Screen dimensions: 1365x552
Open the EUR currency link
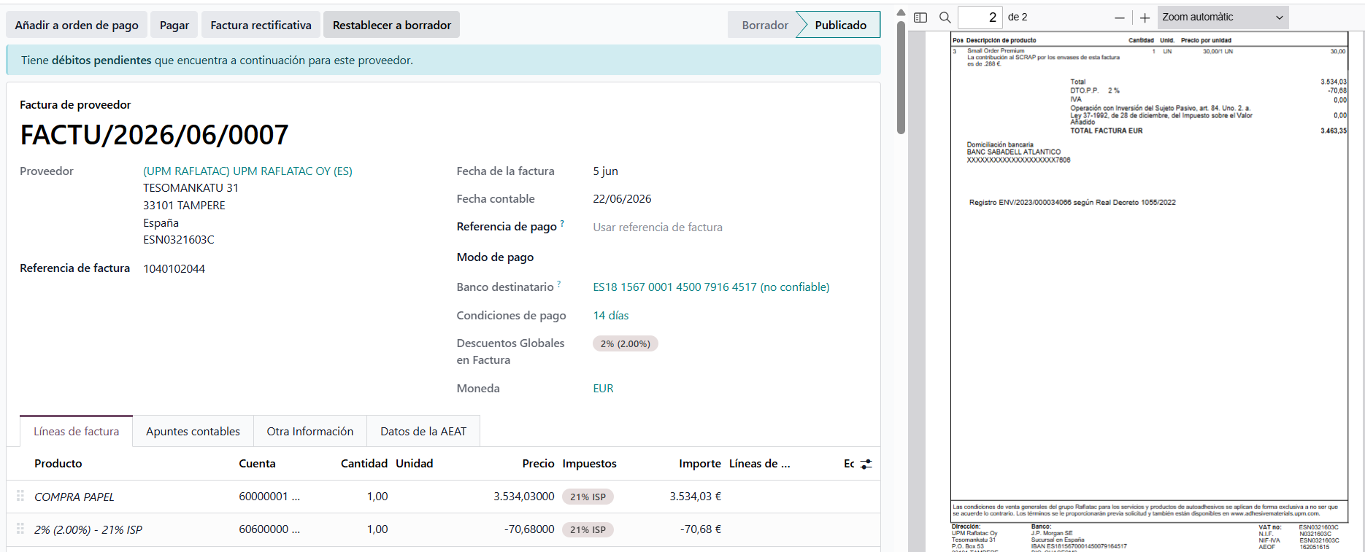click(x=603, y=389)
